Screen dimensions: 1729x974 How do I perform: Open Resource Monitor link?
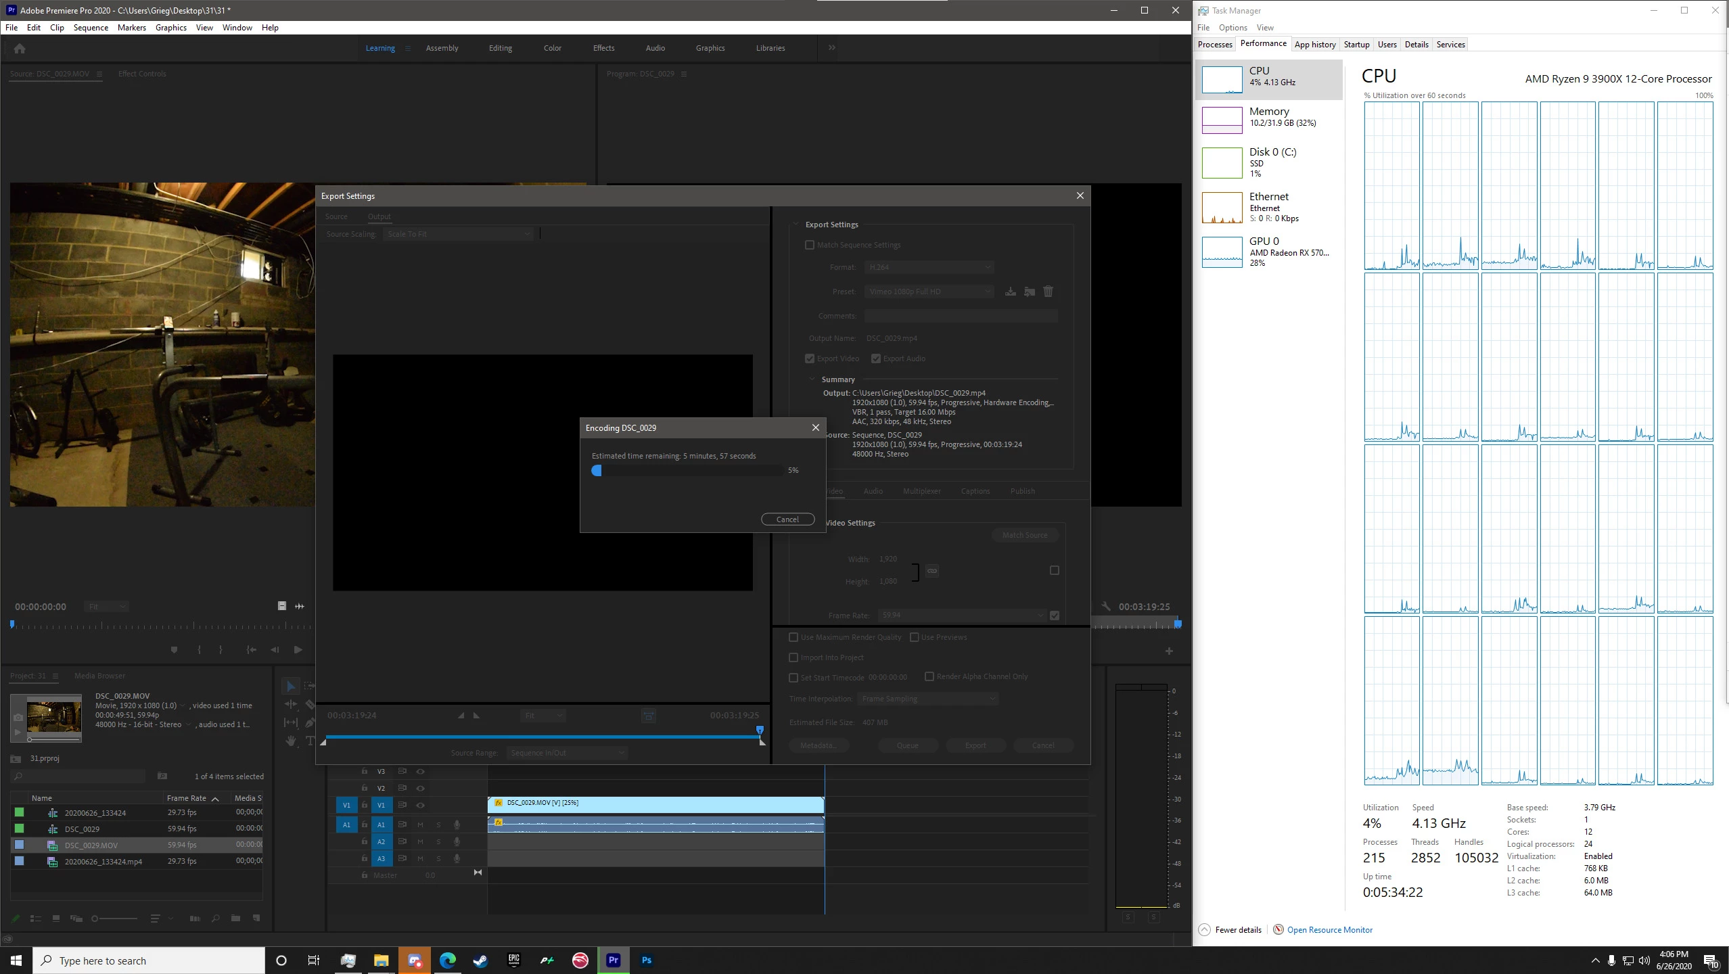pyautogui.click(x=1329, y=930)
